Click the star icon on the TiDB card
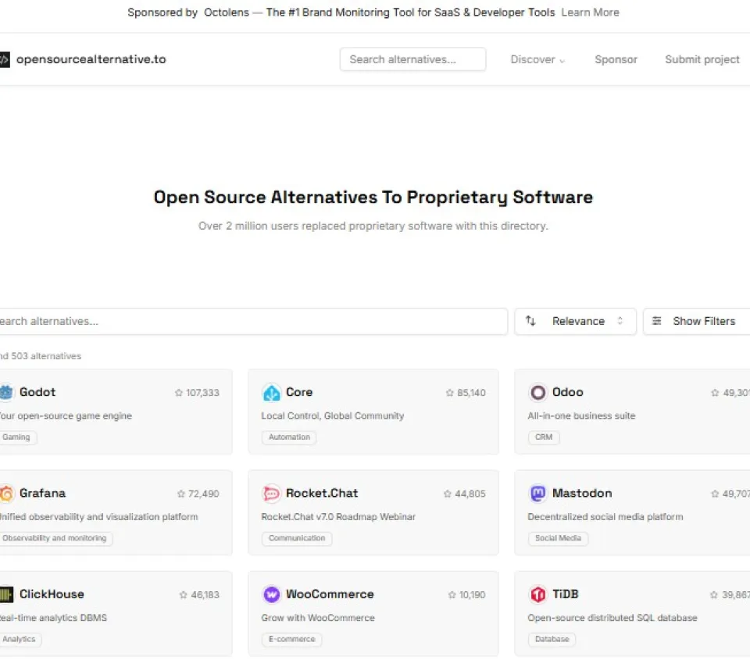The image size is (750, 667). (713, 595)
